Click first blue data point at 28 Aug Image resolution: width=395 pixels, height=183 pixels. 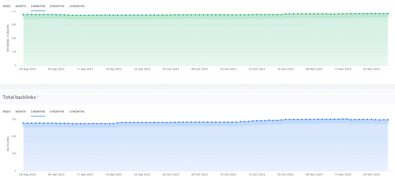(x=24, y=123)
